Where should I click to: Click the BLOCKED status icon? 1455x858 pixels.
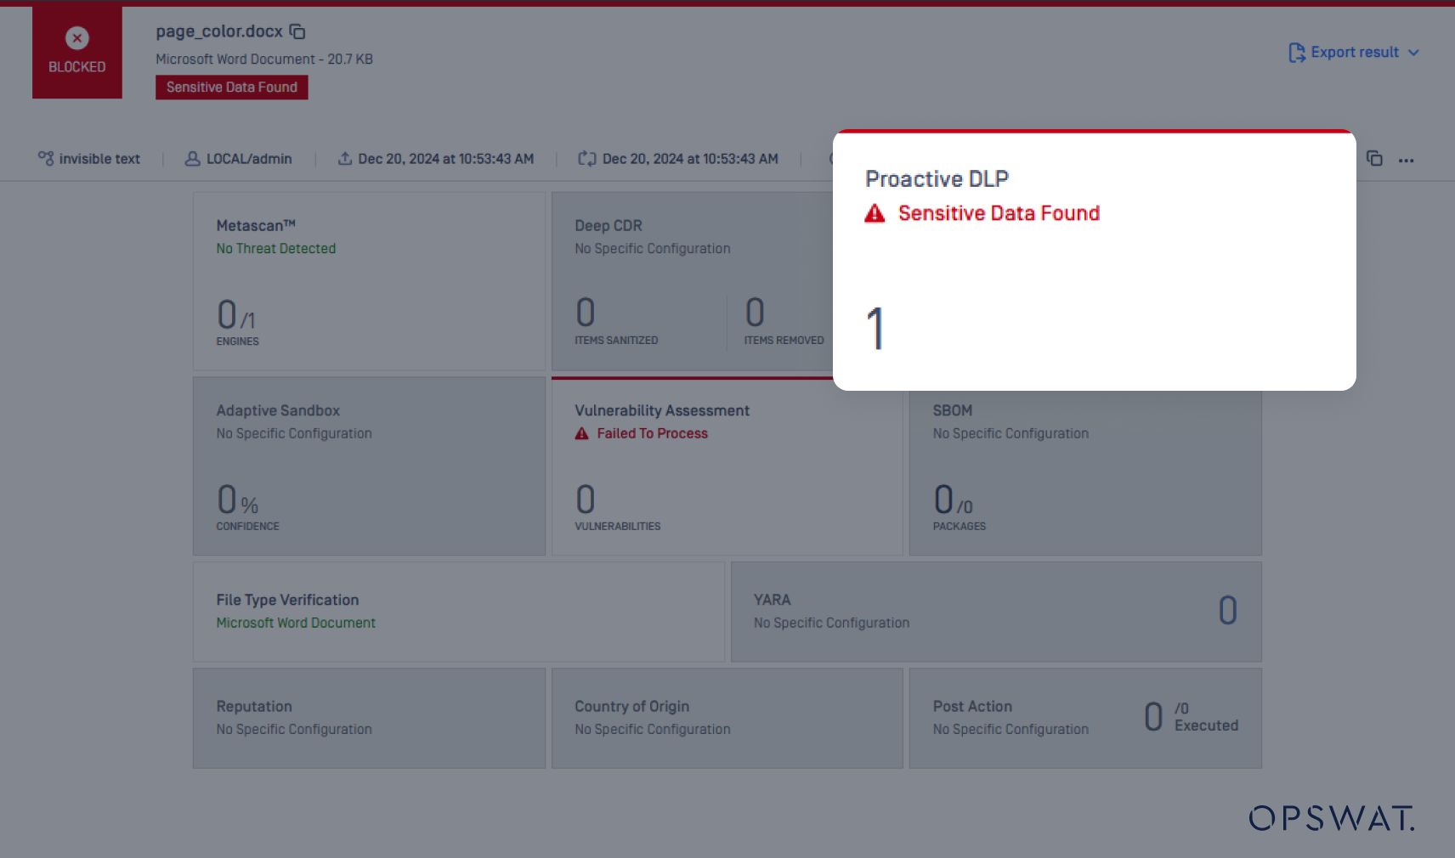(x=76, y=38)
